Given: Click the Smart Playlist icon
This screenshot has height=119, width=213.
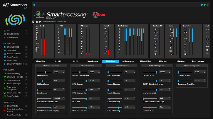Looking at the screenshot, I should coord(5,61).
